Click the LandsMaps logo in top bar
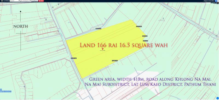Image resolution: width=219 pixels, height=100 pixels. point(5,1)
